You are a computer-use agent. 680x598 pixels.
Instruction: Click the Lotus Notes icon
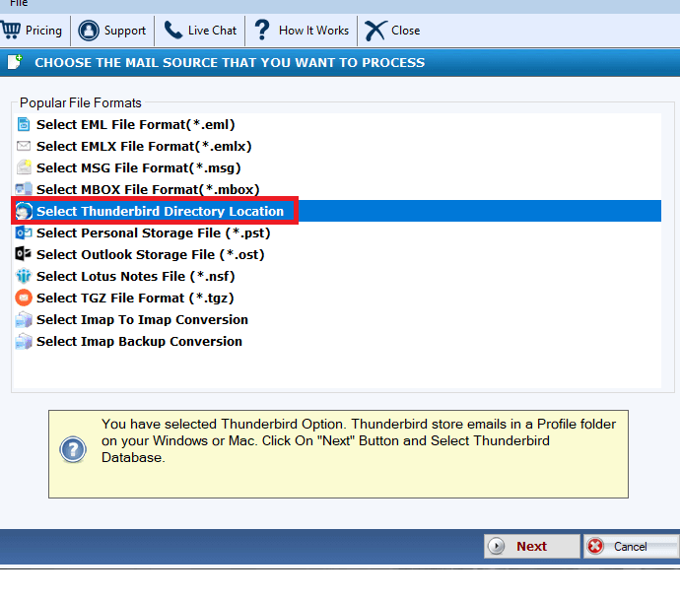[x=24, y=276]
